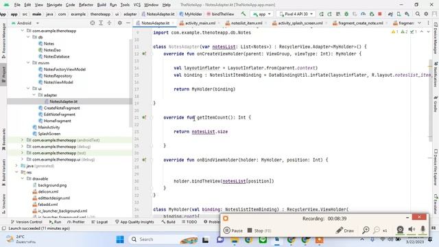This screenshot has width=439, height=247.
Task: Switch to noteslist_item.xml tab
Action: pyautogui.click(x=246, y=23)
